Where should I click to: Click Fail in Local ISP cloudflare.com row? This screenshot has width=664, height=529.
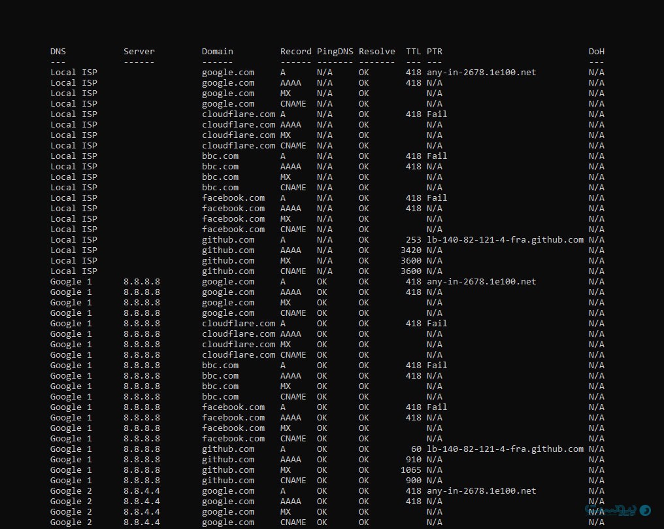tap(437, 114)
